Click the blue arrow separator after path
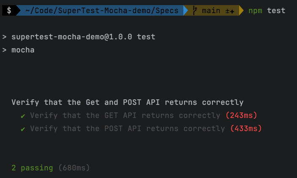297x178 pixels. pyautogui.click(x=185, y=11)
